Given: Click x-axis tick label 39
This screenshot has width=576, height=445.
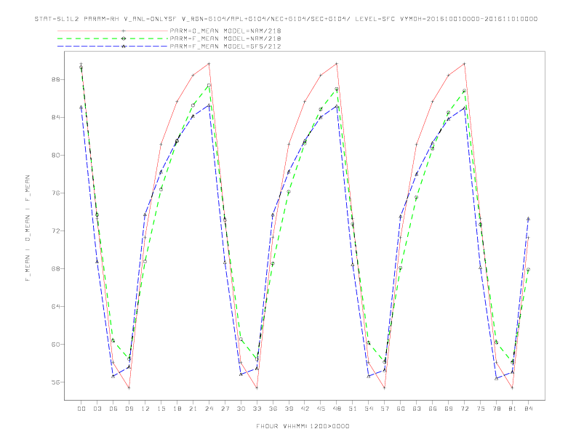Looking at the screenshot, I should click(x=289, y=409).
